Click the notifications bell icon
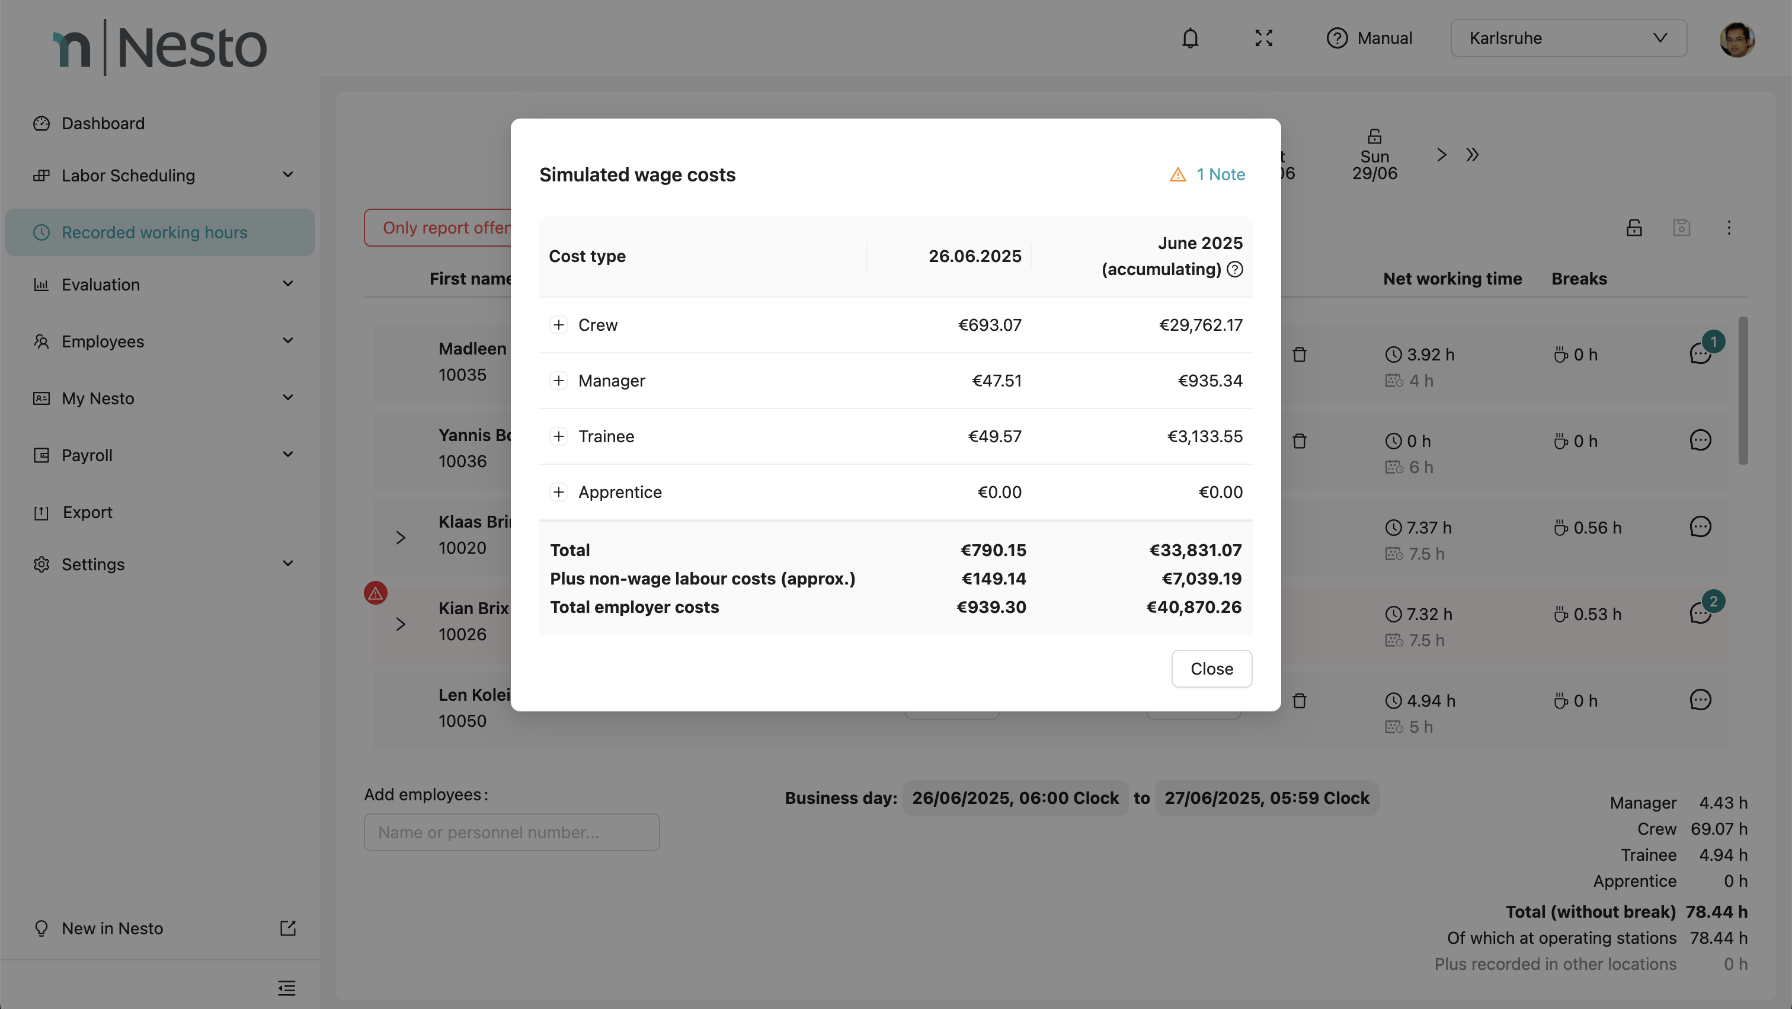The height and width of the screenshot is (1009, 1792). click(x=1191, y=39)
